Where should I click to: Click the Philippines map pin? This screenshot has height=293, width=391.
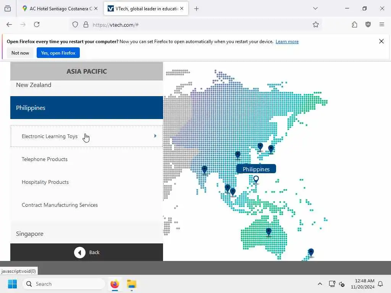[256, 179]
